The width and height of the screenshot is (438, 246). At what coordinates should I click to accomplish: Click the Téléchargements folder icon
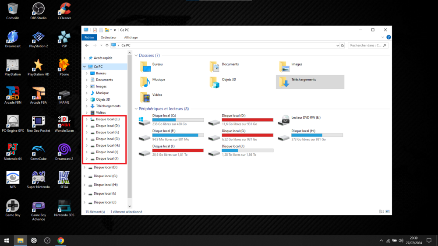[x=284, y=82]
